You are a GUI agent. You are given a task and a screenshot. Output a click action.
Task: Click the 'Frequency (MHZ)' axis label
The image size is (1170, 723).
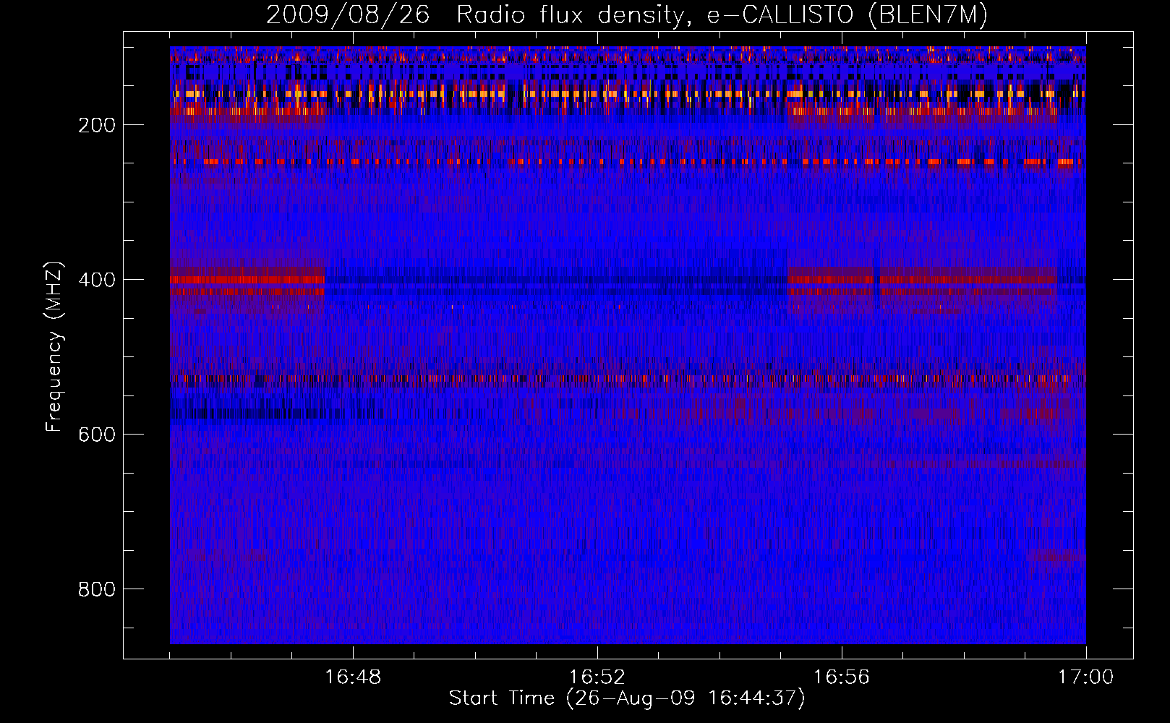(54, 347)
